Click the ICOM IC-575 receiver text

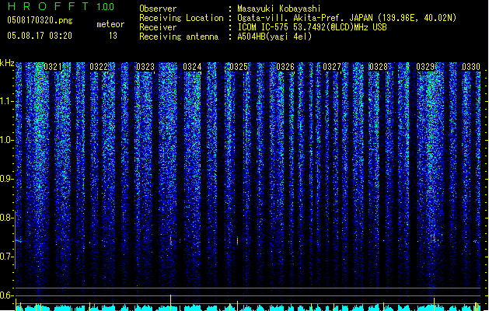pyautogui.click(x=312, y=27)
